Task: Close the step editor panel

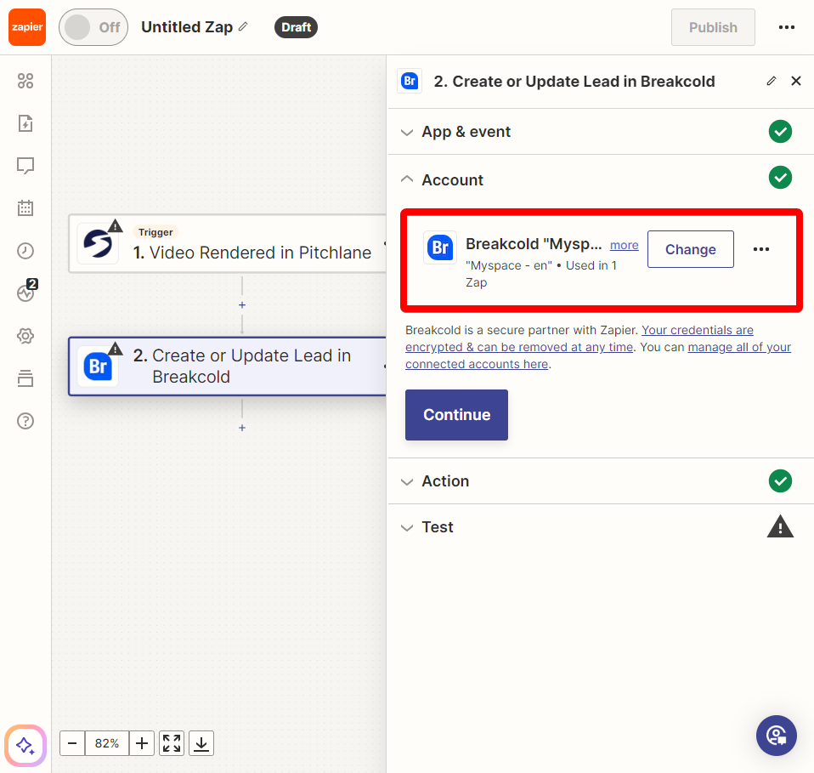Action: [x=796, y=81]
